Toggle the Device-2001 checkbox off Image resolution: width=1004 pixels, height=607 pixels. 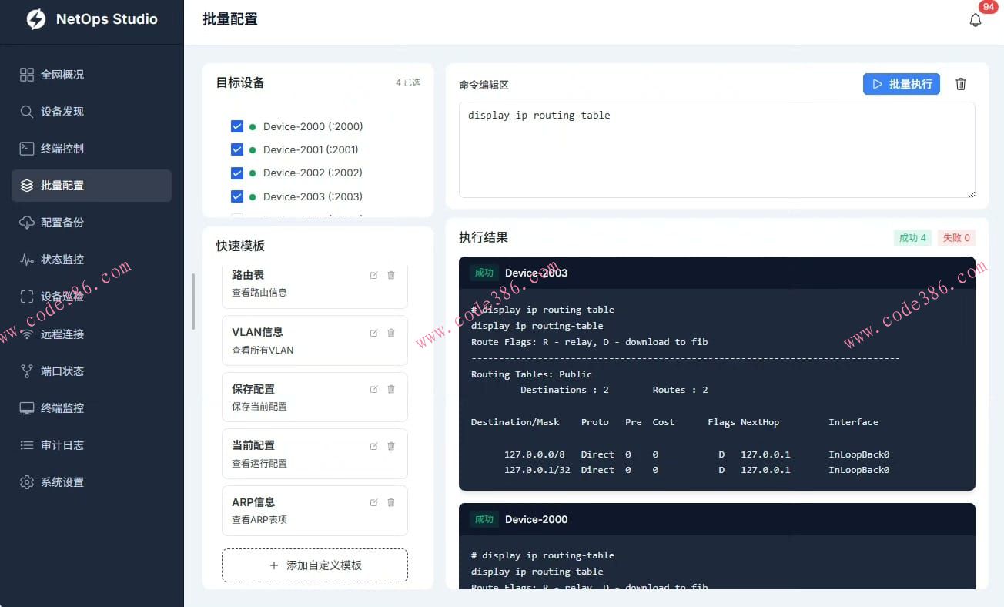pos(237,149)
